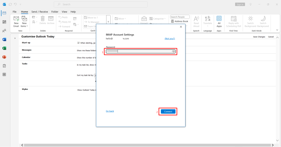Screen dimensions: 281x147
Task: Click the Reply All ribbon button
Action: pos(64,22)
